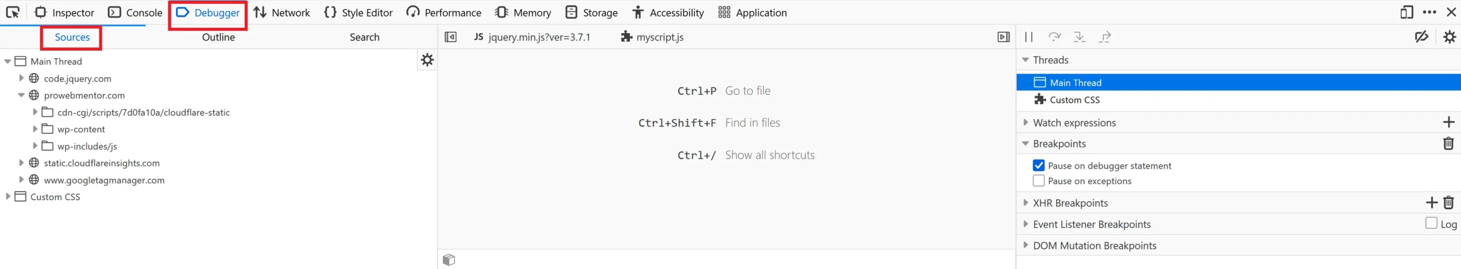
Task: Enable Pause on exceptions checkbox
Action: (1039, 181)
